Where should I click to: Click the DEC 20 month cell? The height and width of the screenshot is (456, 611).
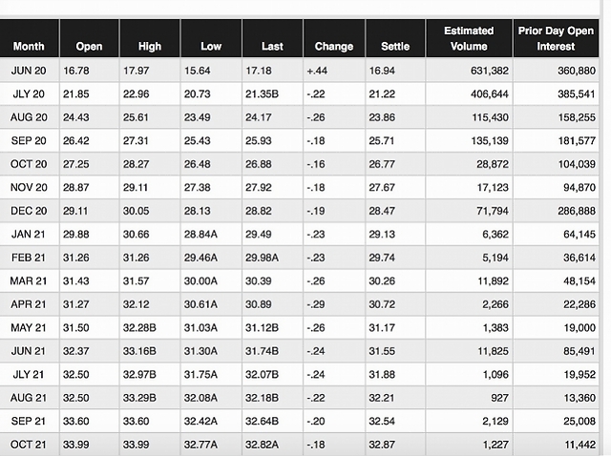tap(28, 210)
